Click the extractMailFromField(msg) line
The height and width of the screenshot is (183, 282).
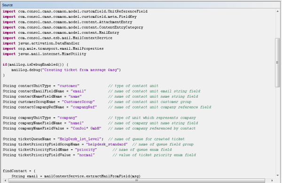(x=76, y=176)
